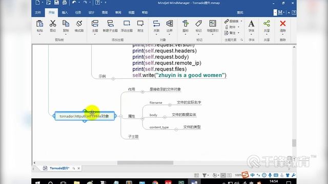Image resolution: width=328 pixels, height=184 pixels.
Task: Click the scroll-up arrow of the map view
Action: pyautogui.click(x=294, y=48)
